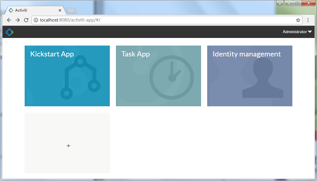Open the Chrome three-dot menu
This screenshot has height=181, width=317.
click(x=308, y=20)
